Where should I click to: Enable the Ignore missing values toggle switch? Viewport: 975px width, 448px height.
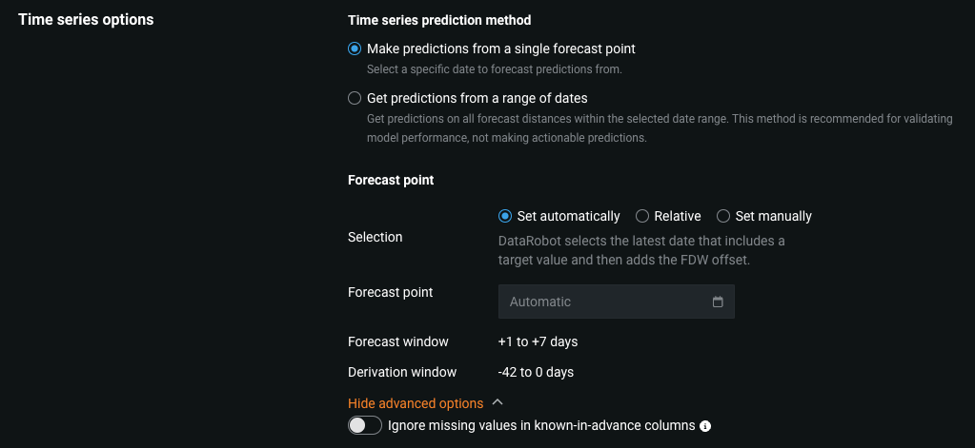pyautogui.click(x=365, y=425)
